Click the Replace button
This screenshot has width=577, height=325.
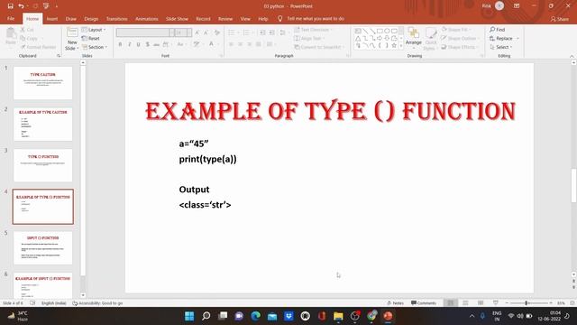pos(504,38)
